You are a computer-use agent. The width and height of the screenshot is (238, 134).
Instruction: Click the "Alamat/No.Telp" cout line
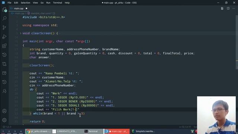pyautogui.click(x=56, y=82)
